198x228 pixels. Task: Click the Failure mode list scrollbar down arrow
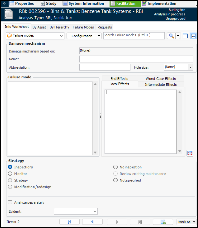point(95,153)
